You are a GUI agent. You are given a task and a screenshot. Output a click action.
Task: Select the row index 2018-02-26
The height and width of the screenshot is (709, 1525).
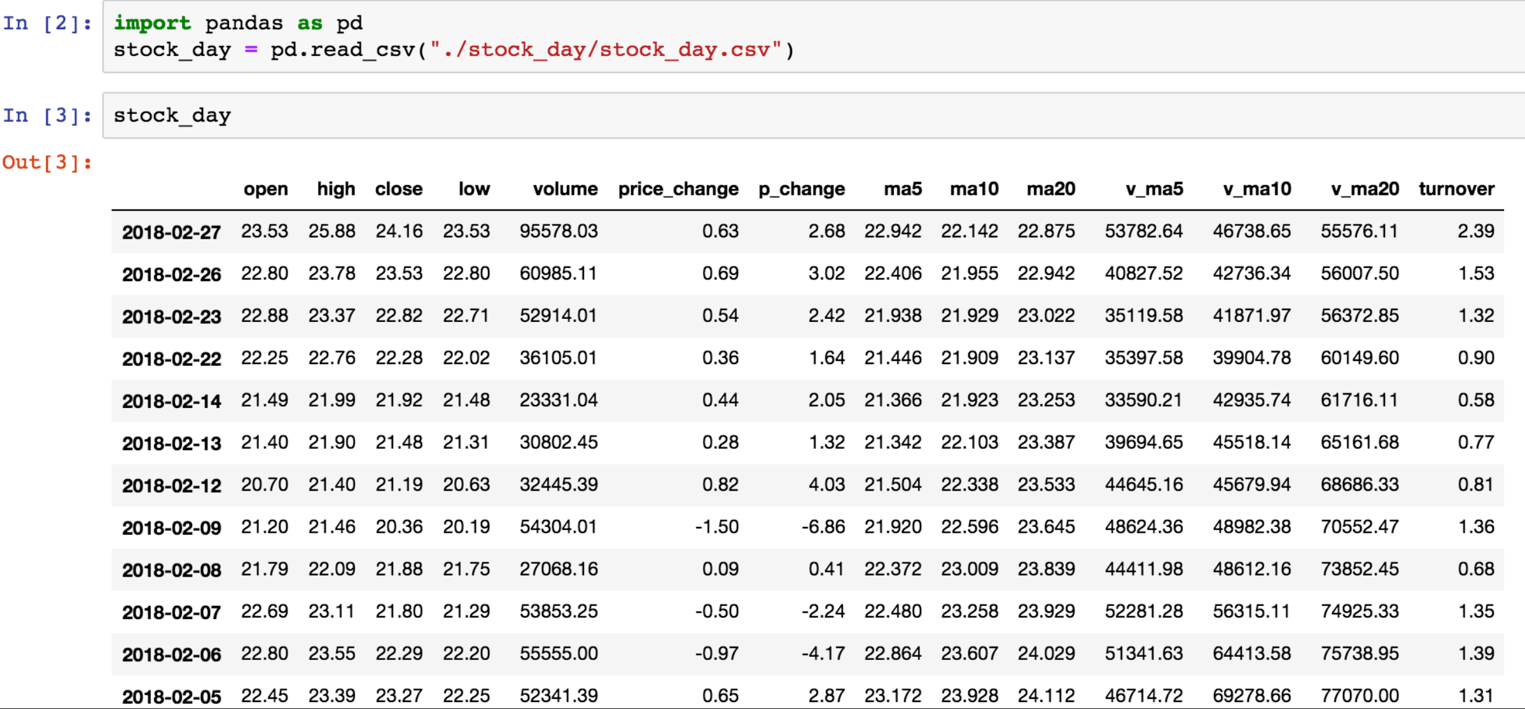coord(172,274)
